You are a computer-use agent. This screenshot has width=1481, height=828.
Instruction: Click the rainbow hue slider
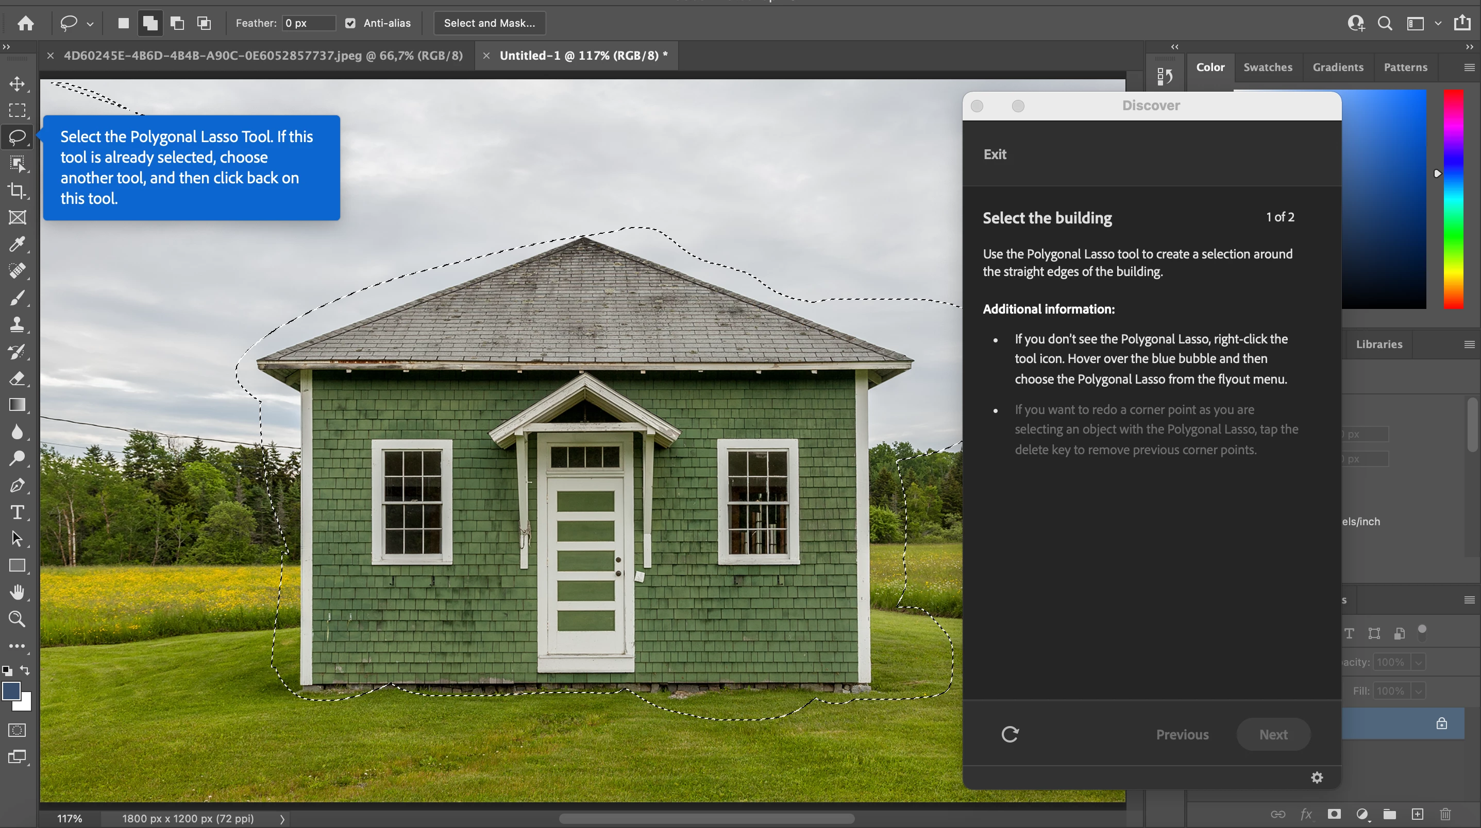point(1453,199)
